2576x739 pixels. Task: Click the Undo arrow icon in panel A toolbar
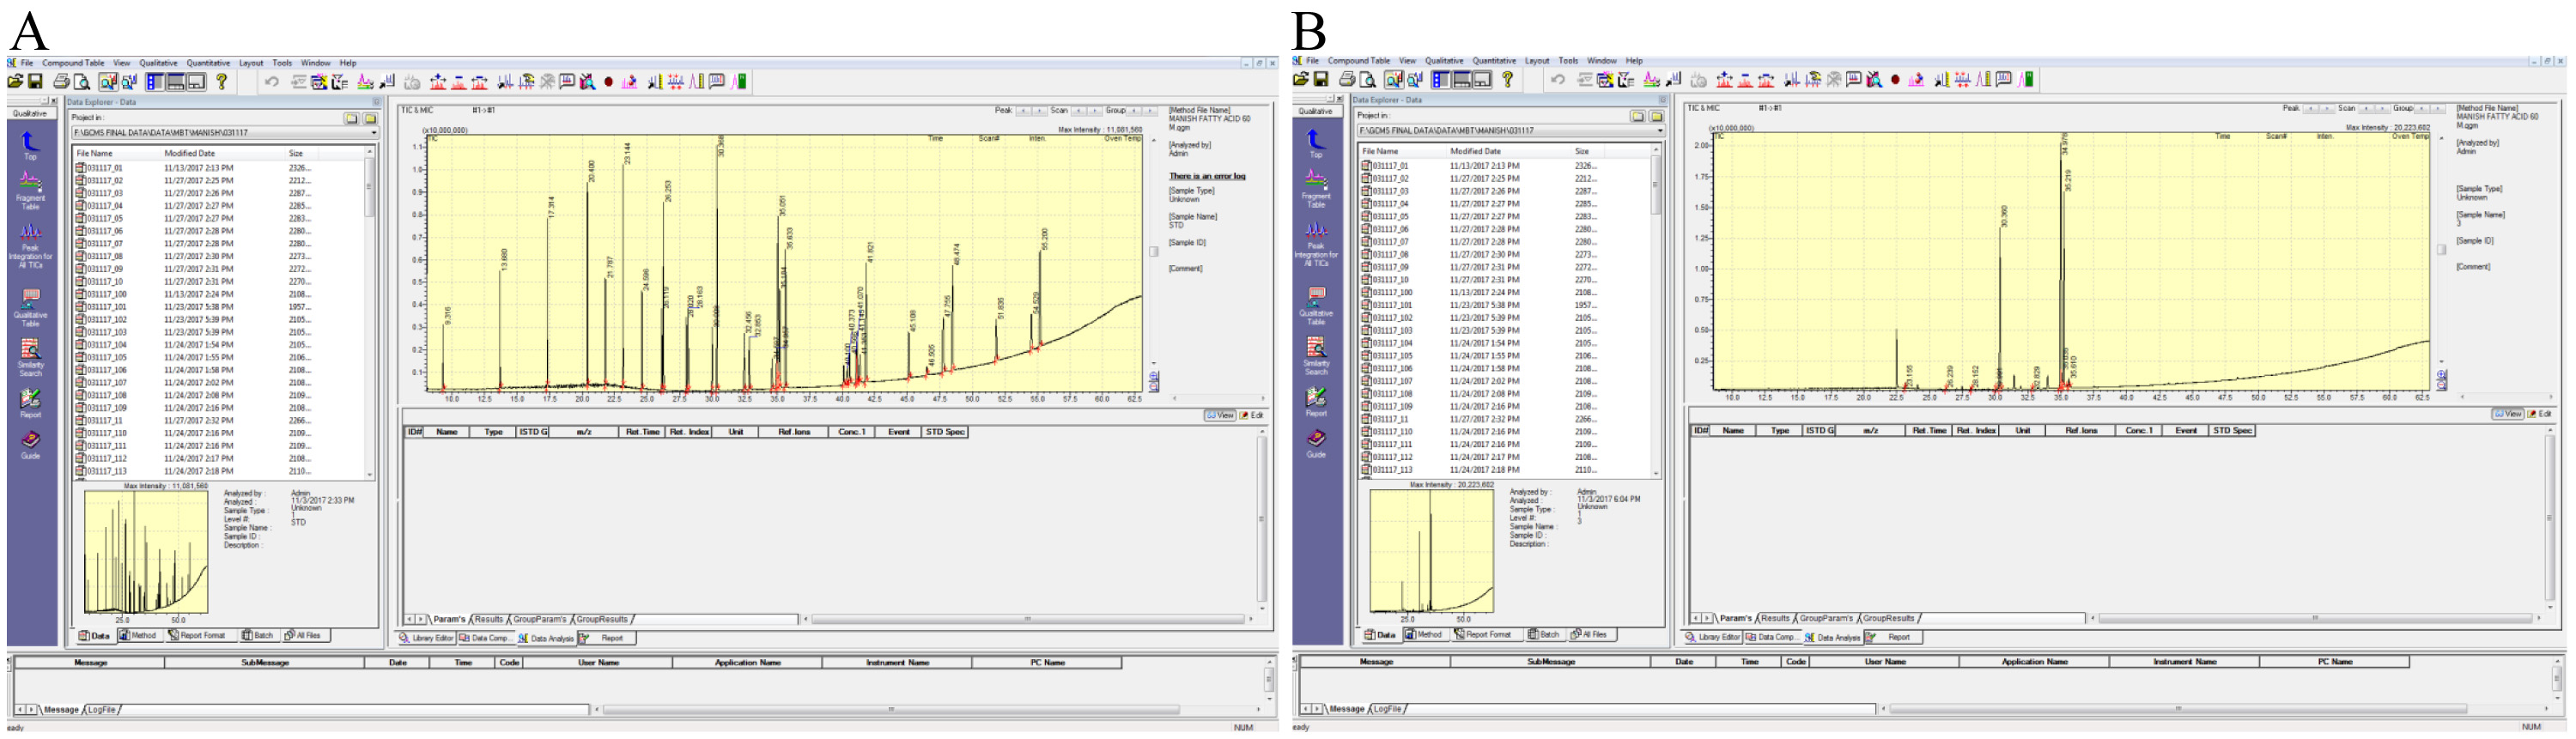click(x=271, y=82)
